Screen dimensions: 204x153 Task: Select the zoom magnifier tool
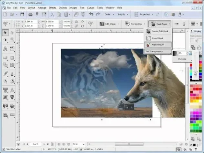(12, 40)
